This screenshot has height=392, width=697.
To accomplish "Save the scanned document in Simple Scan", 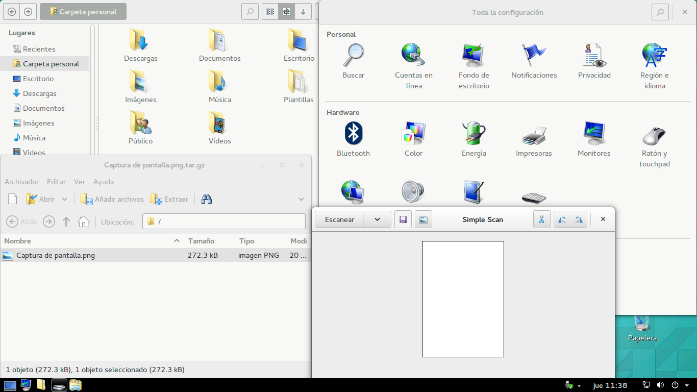I will click(x=403, y=219).
